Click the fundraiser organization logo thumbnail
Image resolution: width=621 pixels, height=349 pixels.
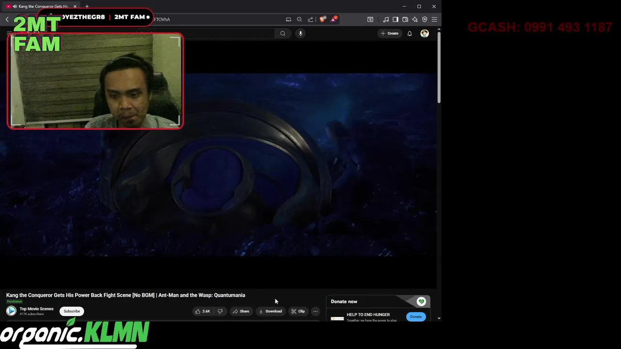point(337,318)
